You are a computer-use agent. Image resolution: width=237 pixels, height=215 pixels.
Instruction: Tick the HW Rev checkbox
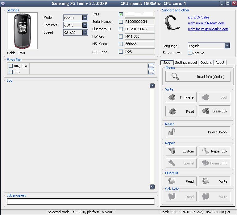121,37
